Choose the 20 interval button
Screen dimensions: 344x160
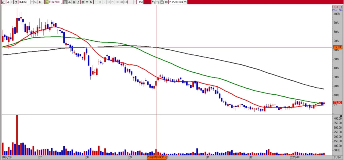pyautogui.click(x=113, y=2)
